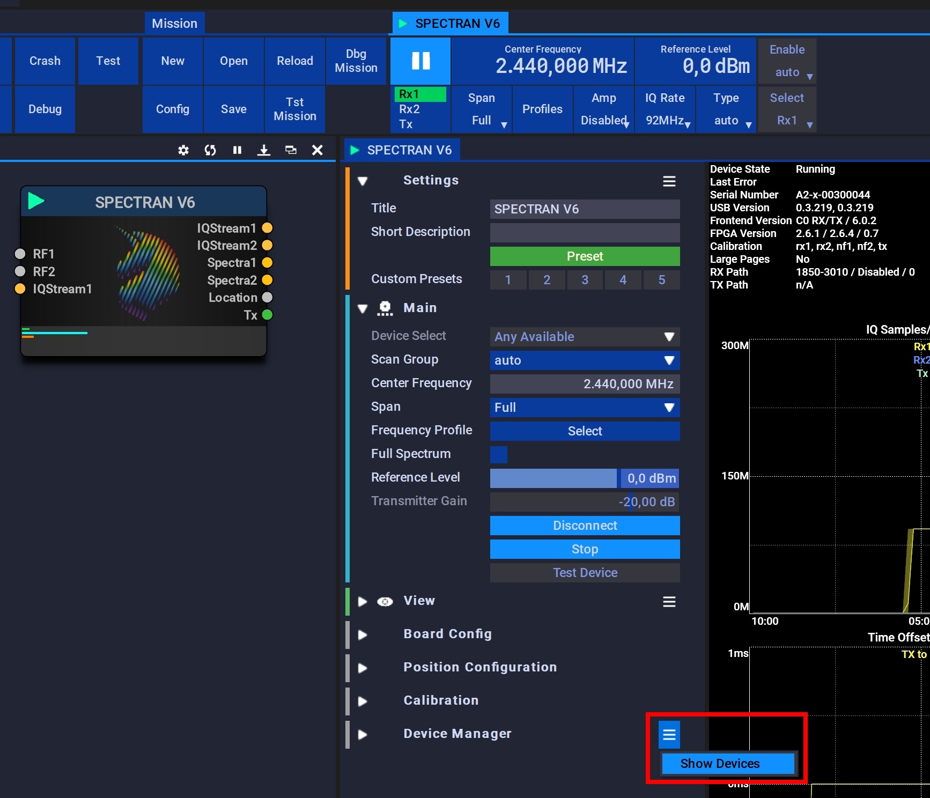This screenshot has height=798, width=930.
Task: Open the Device Manager hamburger menu
Action: click(669, 735)
